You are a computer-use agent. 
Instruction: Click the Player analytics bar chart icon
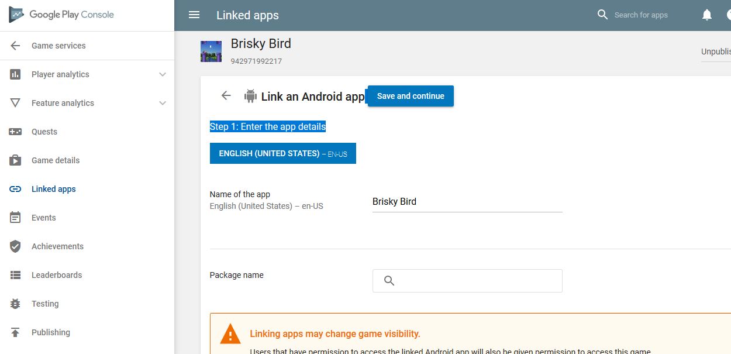pyautogui.click(x=16, y=74)
